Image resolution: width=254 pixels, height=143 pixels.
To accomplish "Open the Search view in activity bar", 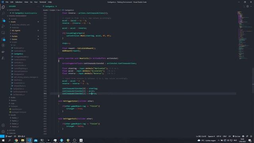I will coord(3,14).
